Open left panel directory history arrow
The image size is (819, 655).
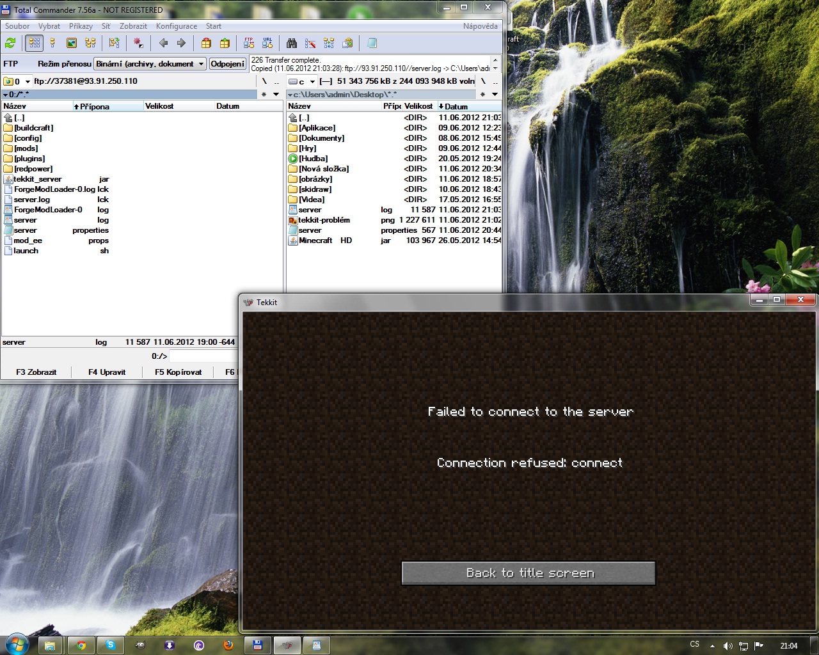point(276,95)
